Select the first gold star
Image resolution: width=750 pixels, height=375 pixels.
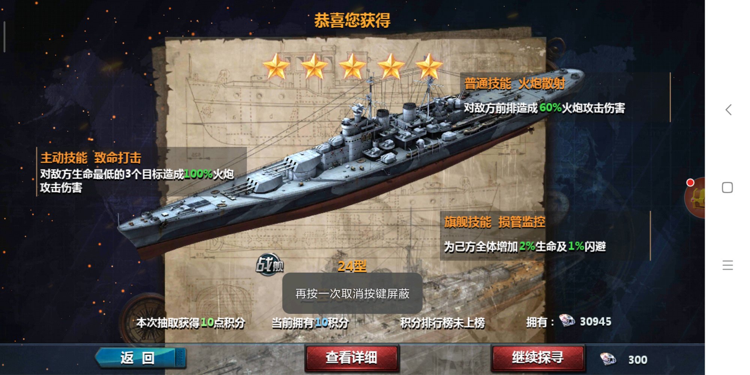point(276,66)
